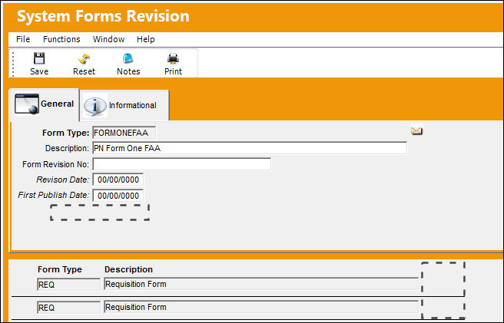Click the toolbar drag handle dots
The height and width of the screenshot is (323, 504).
pyautogui.click(x=13, y=64)
